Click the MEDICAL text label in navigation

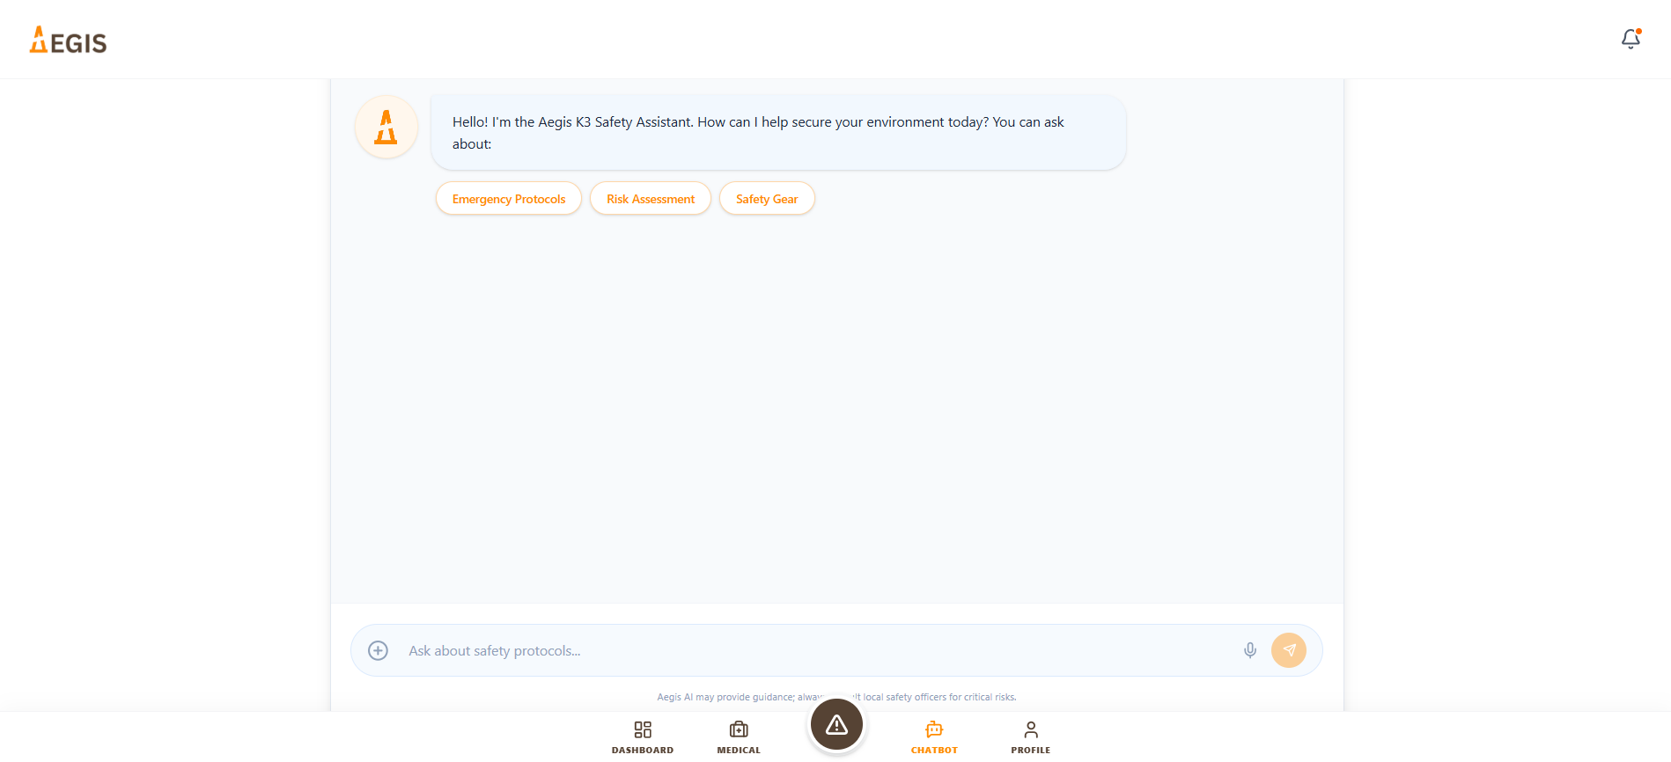click(739, 751)
